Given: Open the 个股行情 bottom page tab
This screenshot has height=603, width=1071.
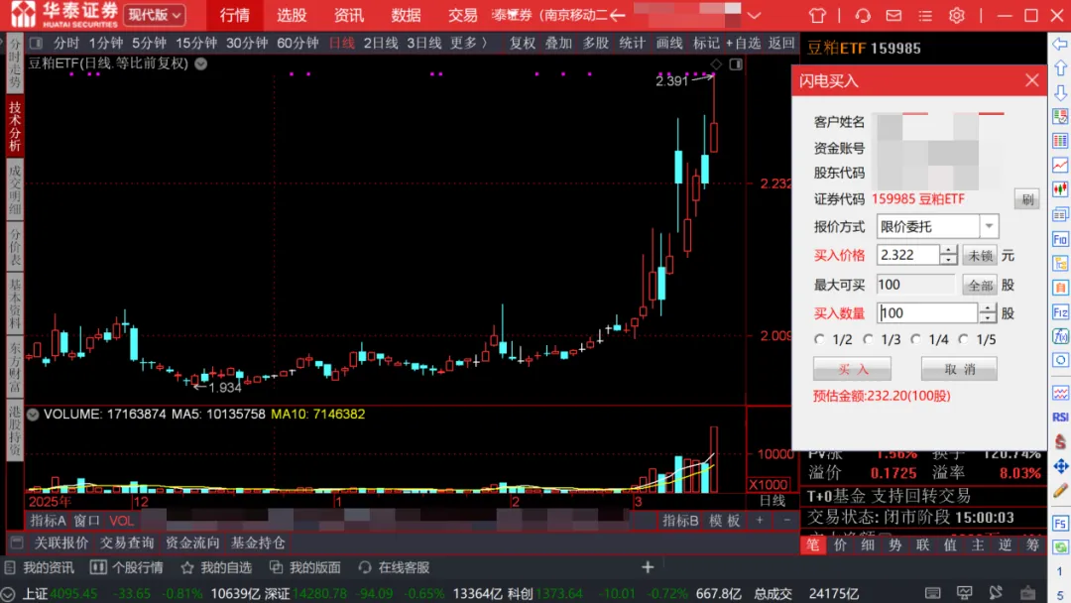Looking at the screenshot, I should point(128,567).
